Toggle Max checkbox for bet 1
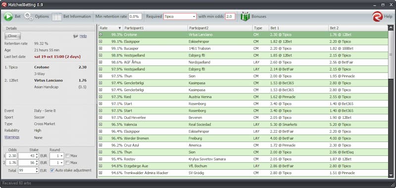Viewport: 396px width, 188px height. (x=67, y=156)
